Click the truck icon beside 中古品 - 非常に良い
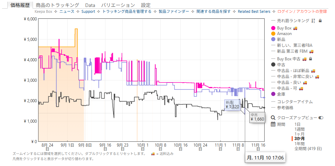The width and height of the screenshot is (335, 166). [317, 76]
